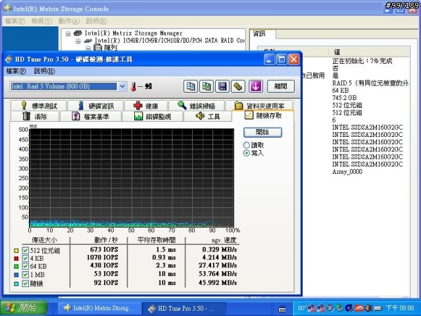Click the taskbar clock 下午 08:06
Screen dimensions: 421x316
click(x=399, y=308)
